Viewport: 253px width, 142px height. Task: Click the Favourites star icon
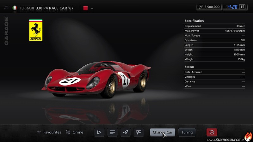(39, 132)
